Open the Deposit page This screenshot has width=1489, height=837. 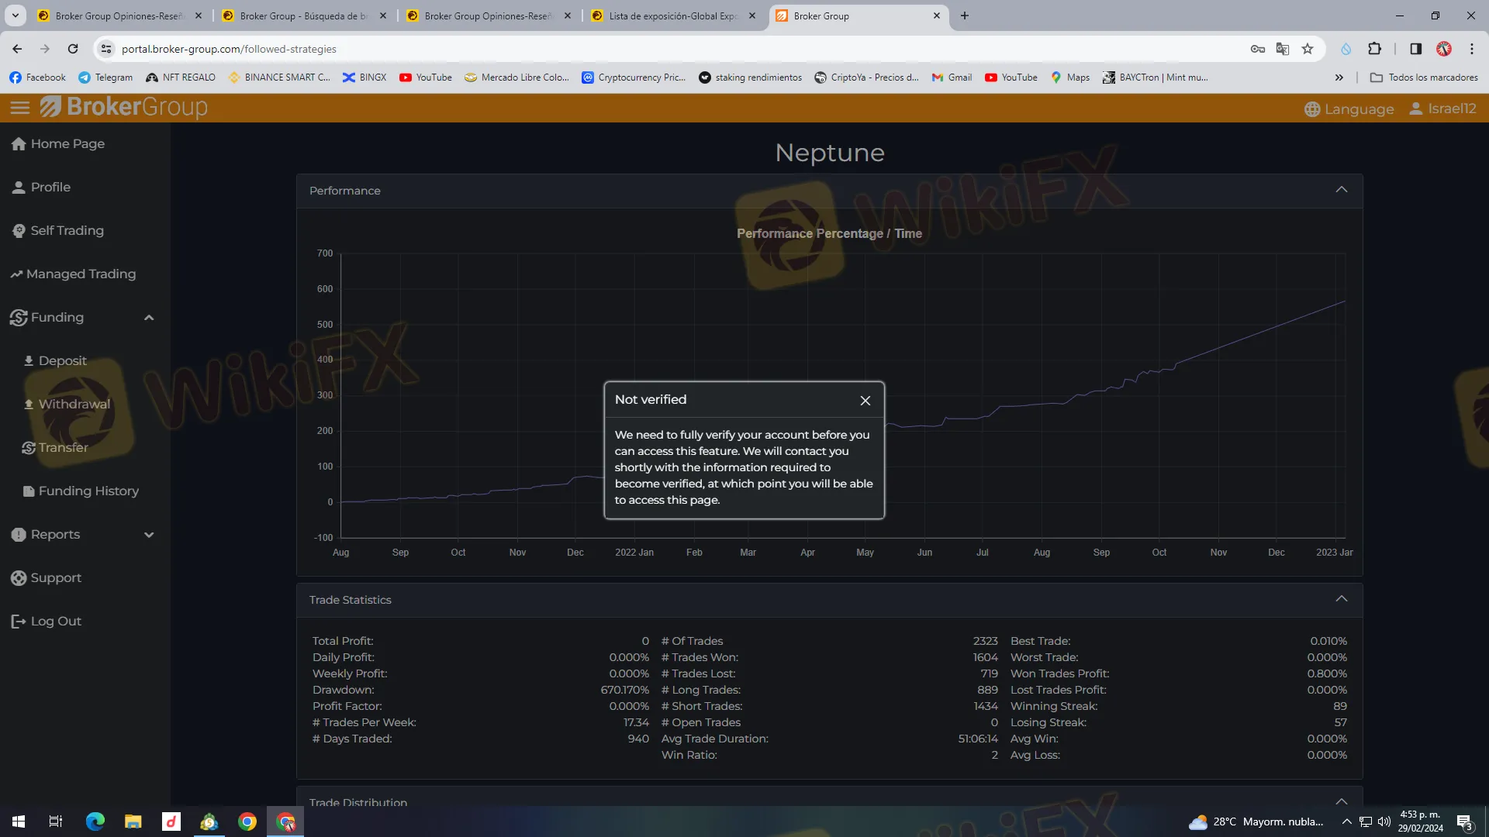pyautogui.click(x=55, y=361)
